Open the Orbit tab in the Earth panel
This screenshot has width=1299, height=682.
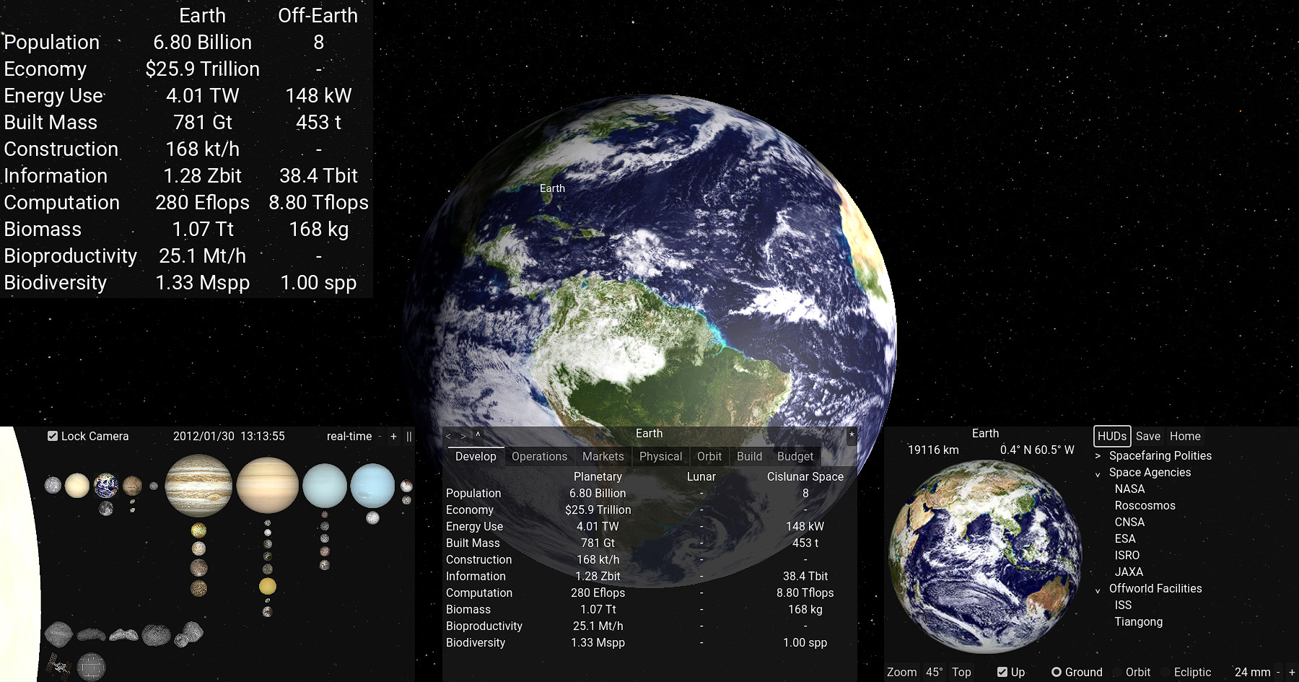(x=709, y=456)
